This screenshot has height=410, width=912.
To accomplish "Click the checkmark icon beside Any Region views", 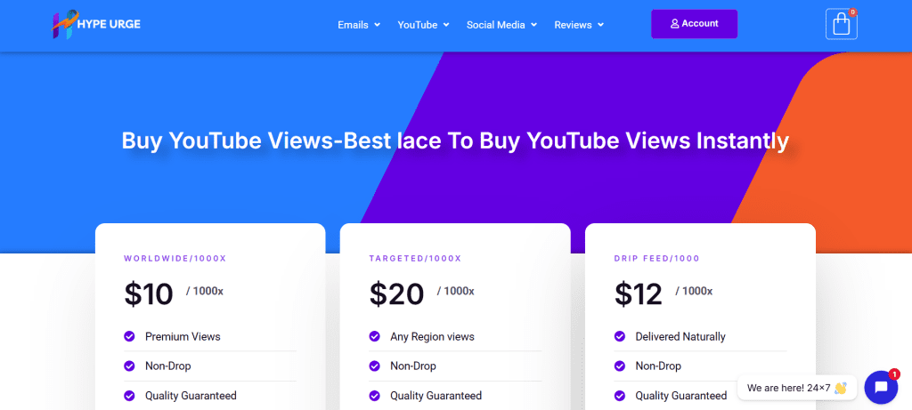I will pyautogui.click(x=375, y=336).
